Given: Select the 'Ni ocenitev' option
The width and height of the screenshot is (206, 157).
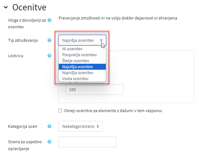Looking at the screenshot, I should tap(72, 49).
